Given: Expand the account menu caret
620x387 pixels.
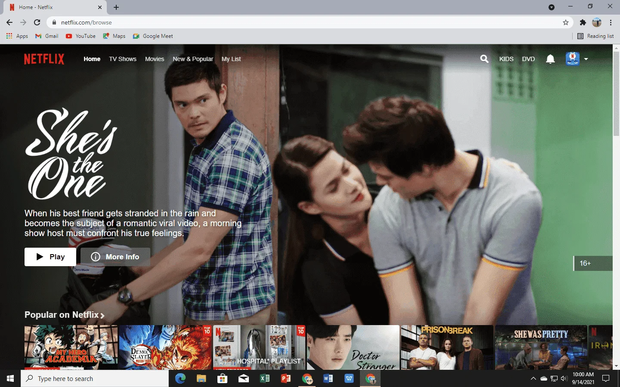Looking at the screenshot, I should [586, 59].
